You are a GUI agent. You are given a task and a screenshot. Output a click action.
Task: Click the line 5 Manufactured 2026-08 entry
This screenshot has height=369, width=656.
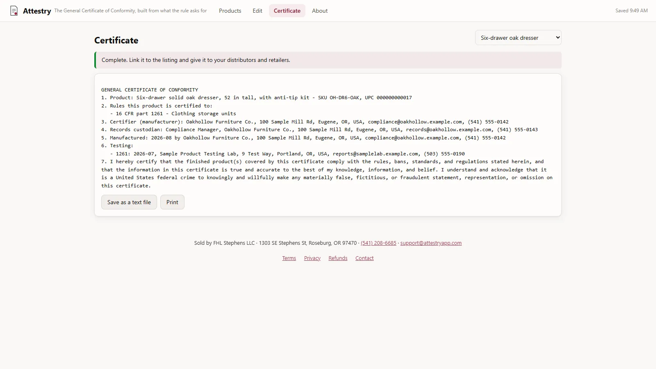(x=303, y=138)
